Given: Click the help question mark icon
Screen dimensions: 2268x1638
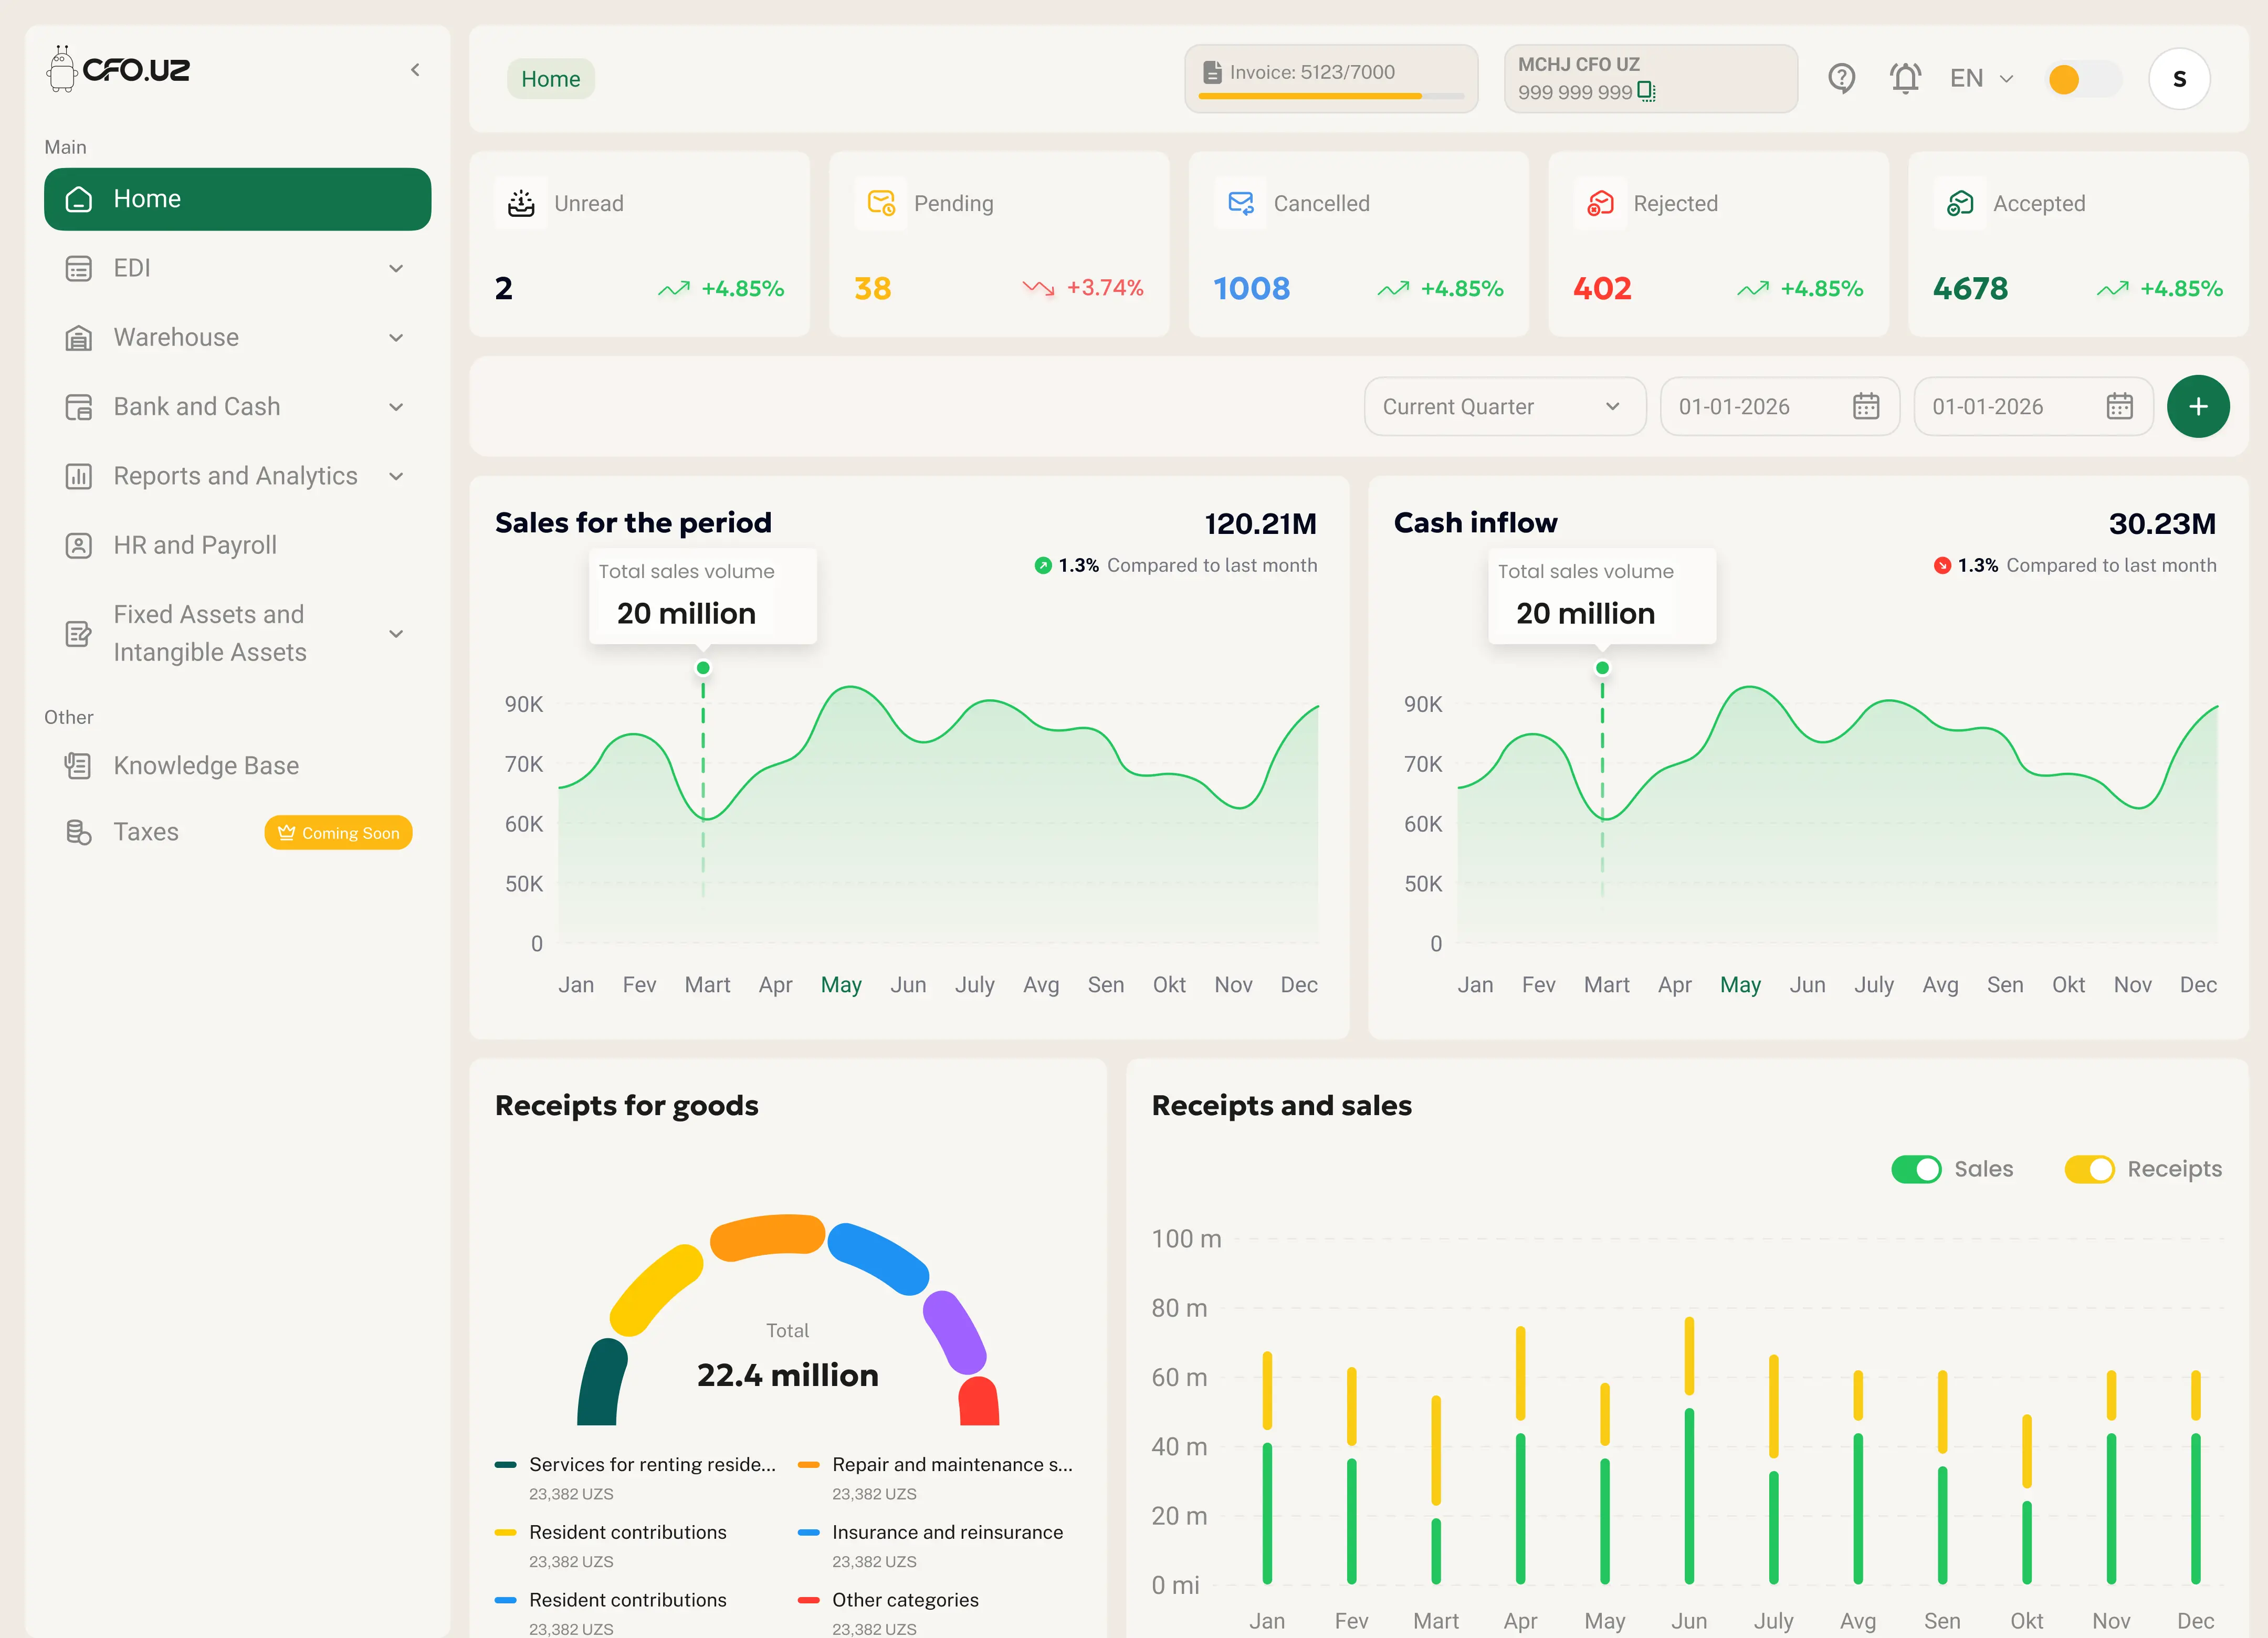Looking at the screenshot, I should pyautogui.click(x=1842, y=78).
